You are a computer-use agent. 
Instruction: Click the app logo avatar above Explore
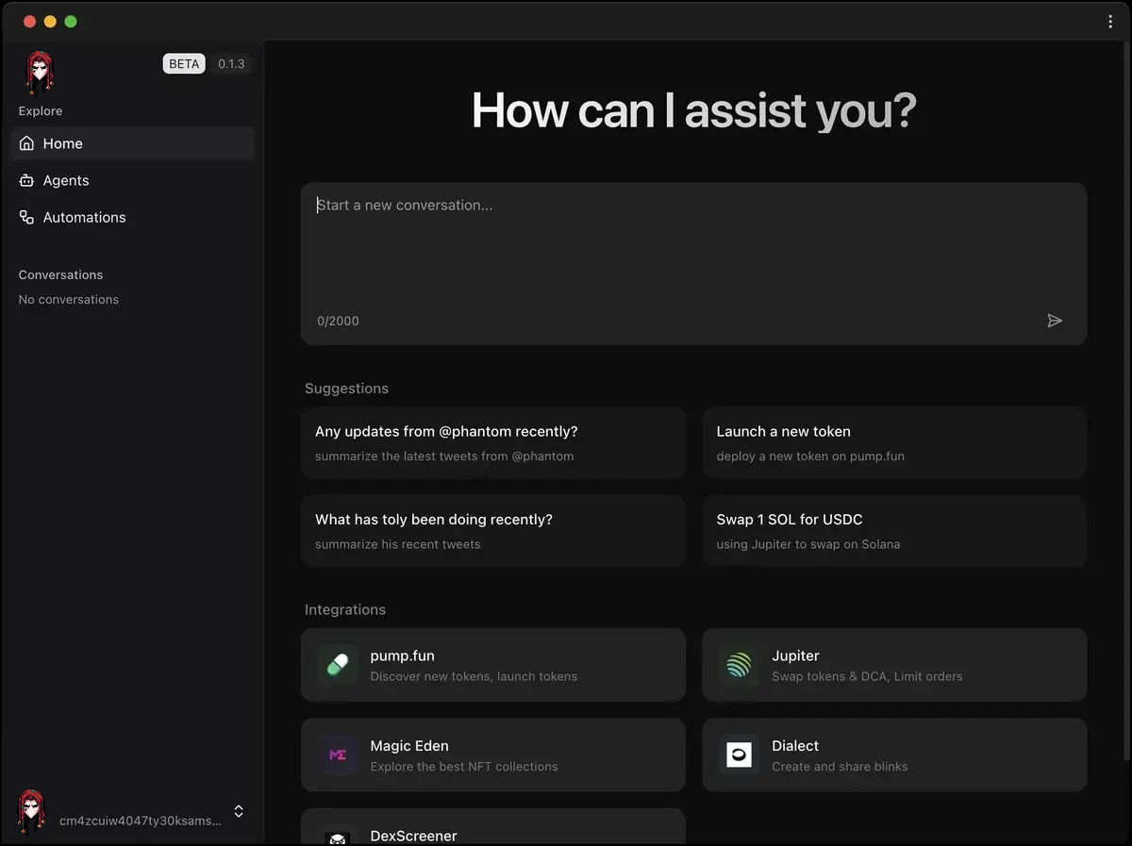pos(38,72)
